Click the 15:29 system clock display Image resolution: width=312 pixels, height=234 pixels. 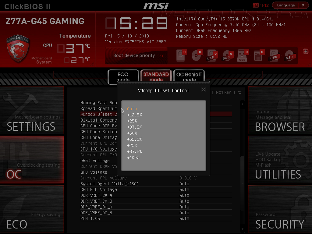tap(136, 23)
